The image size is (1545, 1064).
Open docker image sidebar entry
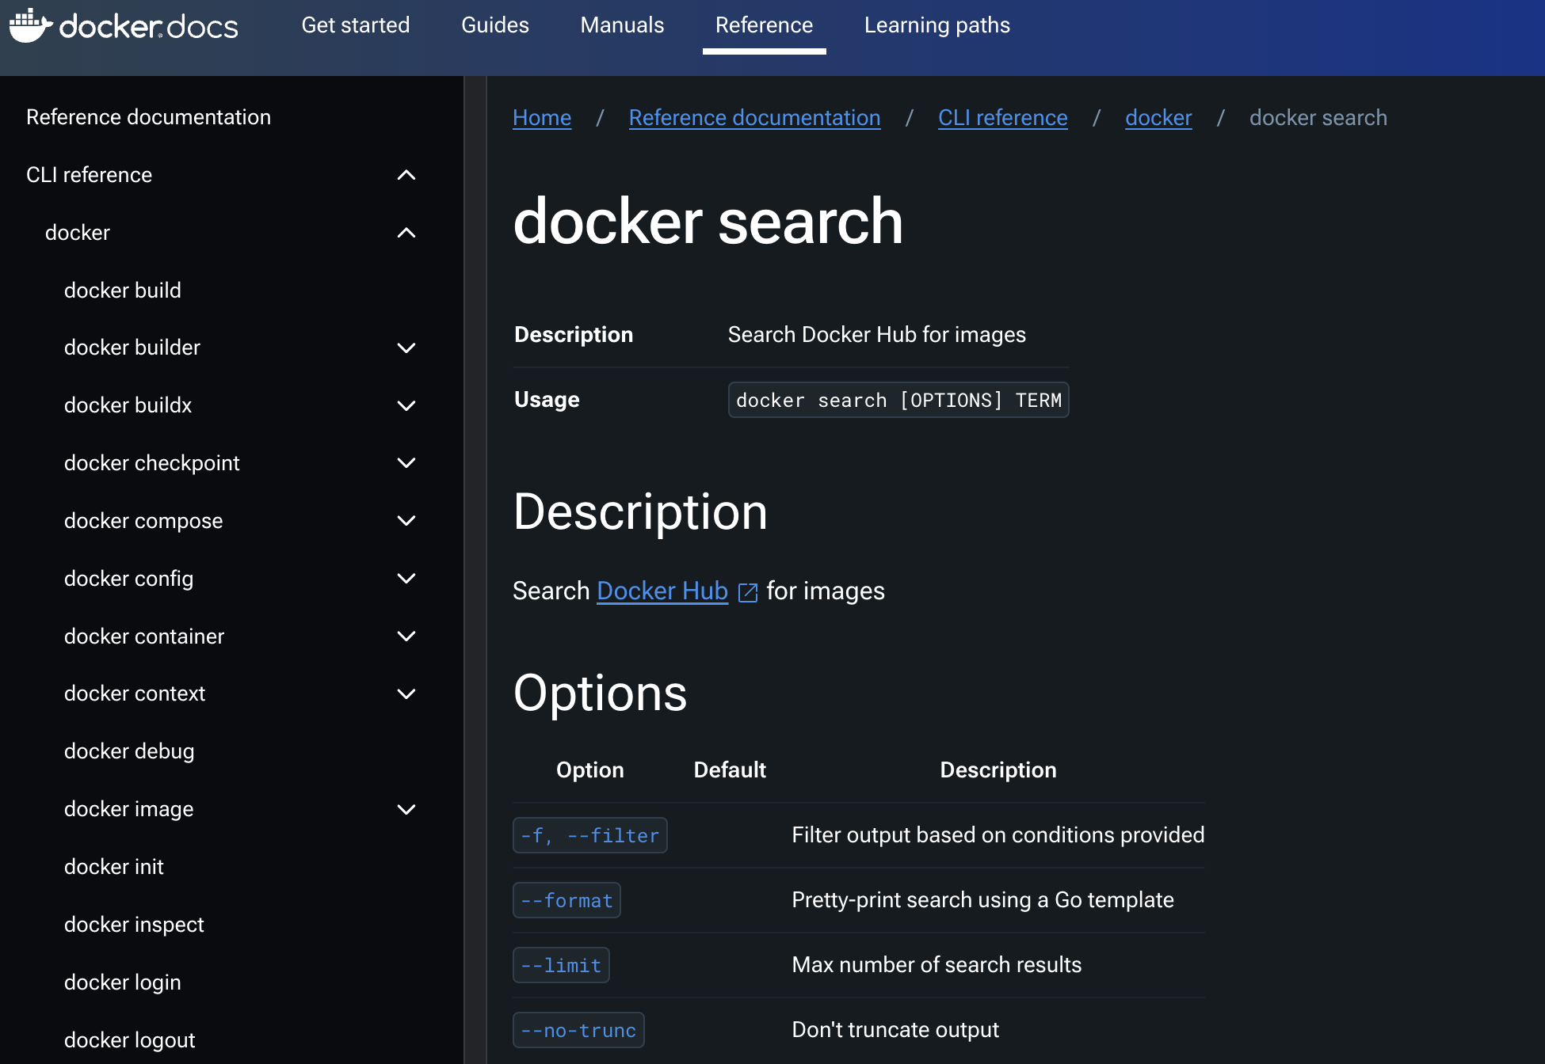[x=128, y=809]
